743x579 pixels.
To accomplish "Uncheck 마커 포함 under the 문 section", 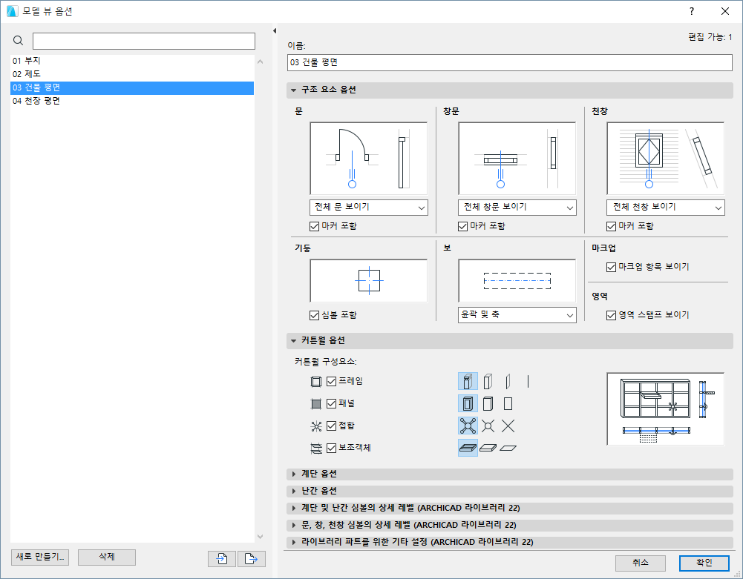I will (x=314, y=225).
